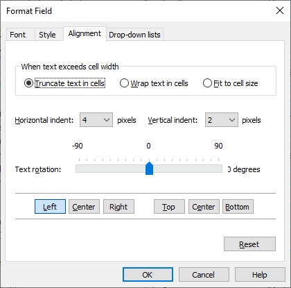291x288 pixels.
Task: Open the Horizontal indent dropdown
Action: 96,120
